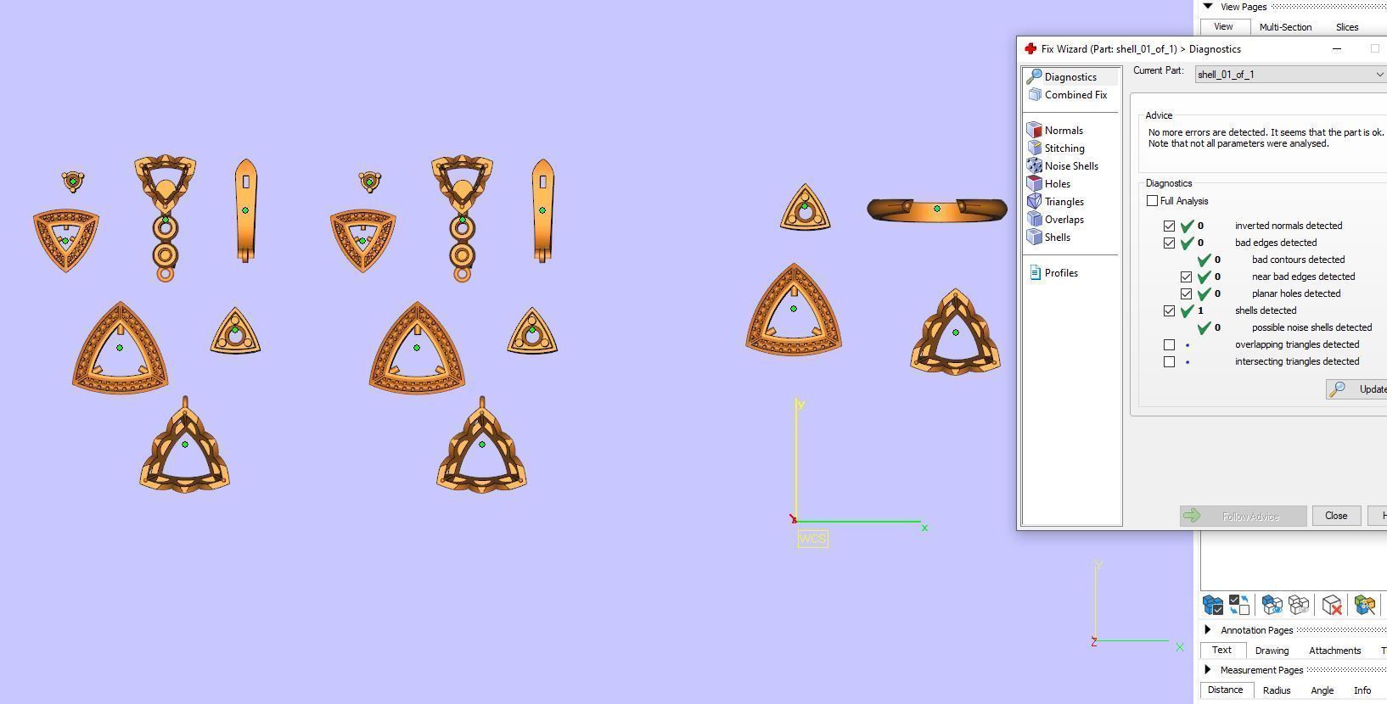Switch to the Drawing tab

pos(1272,651)
